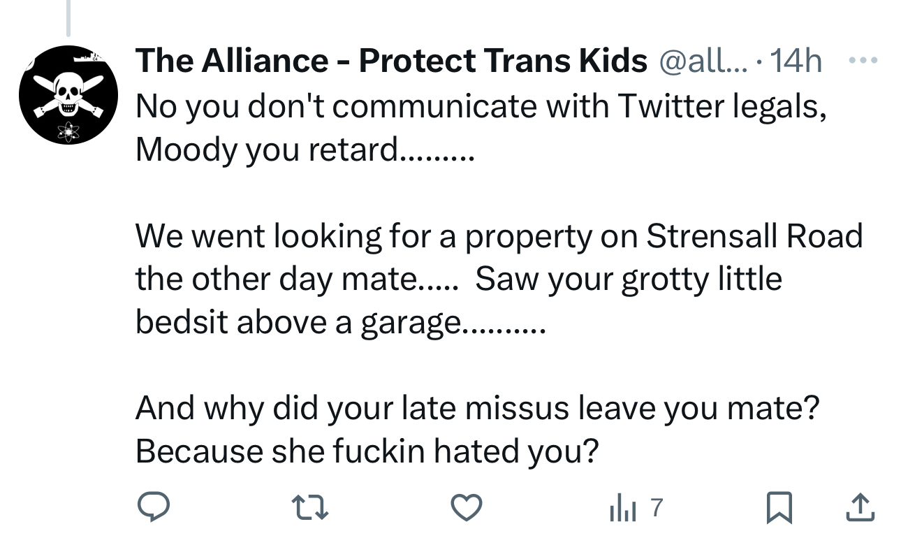Click the 'Strensall Road' text line
Viewport: 901px width, 538px height.
click(x=499, y=236)
